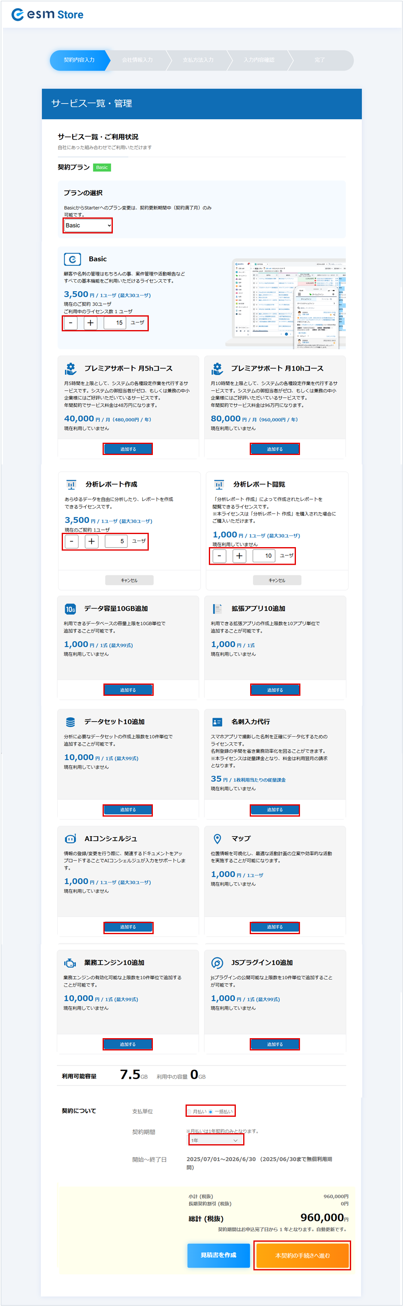Click the データセット10追加 database icon

click(x=70, y=722)
